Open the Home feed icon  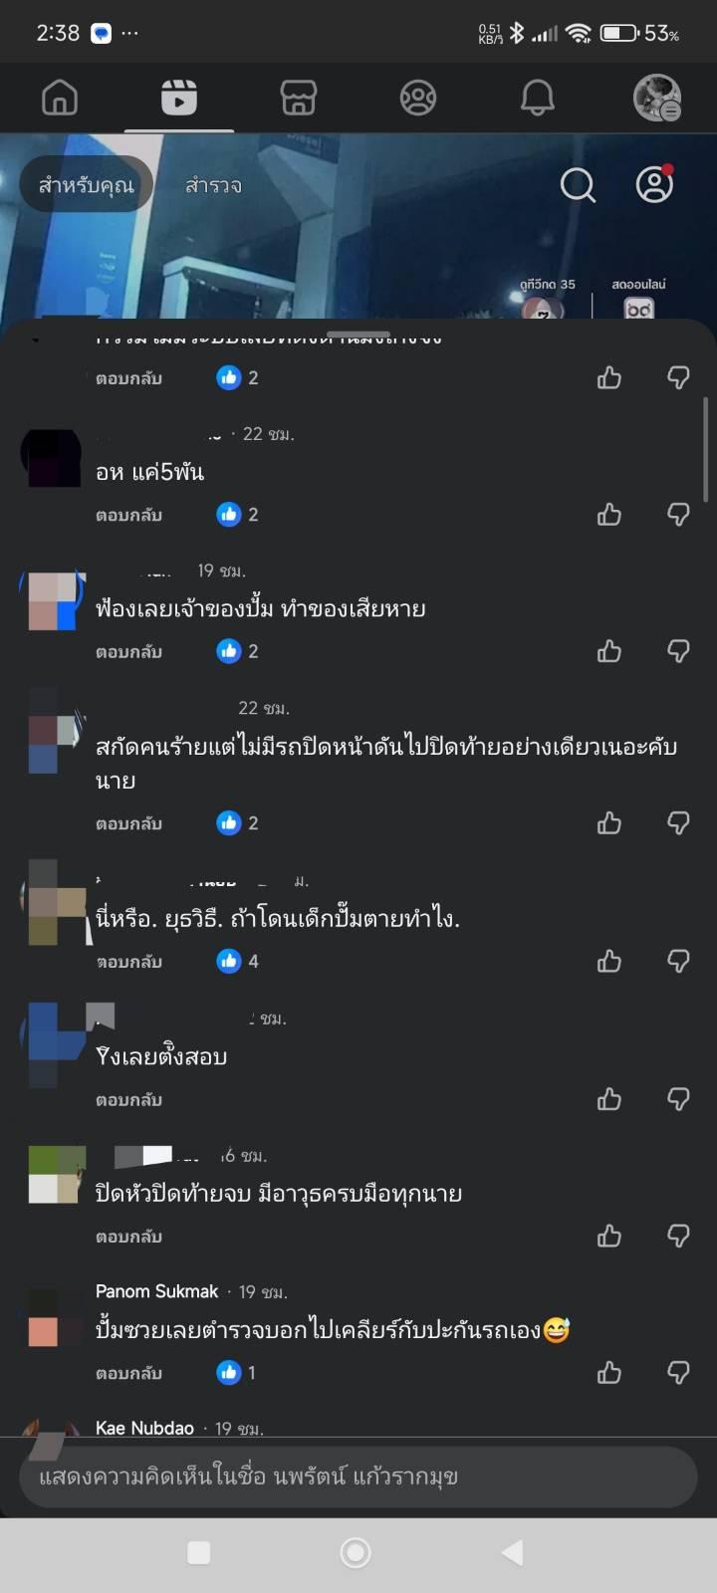tap(60, 98)
